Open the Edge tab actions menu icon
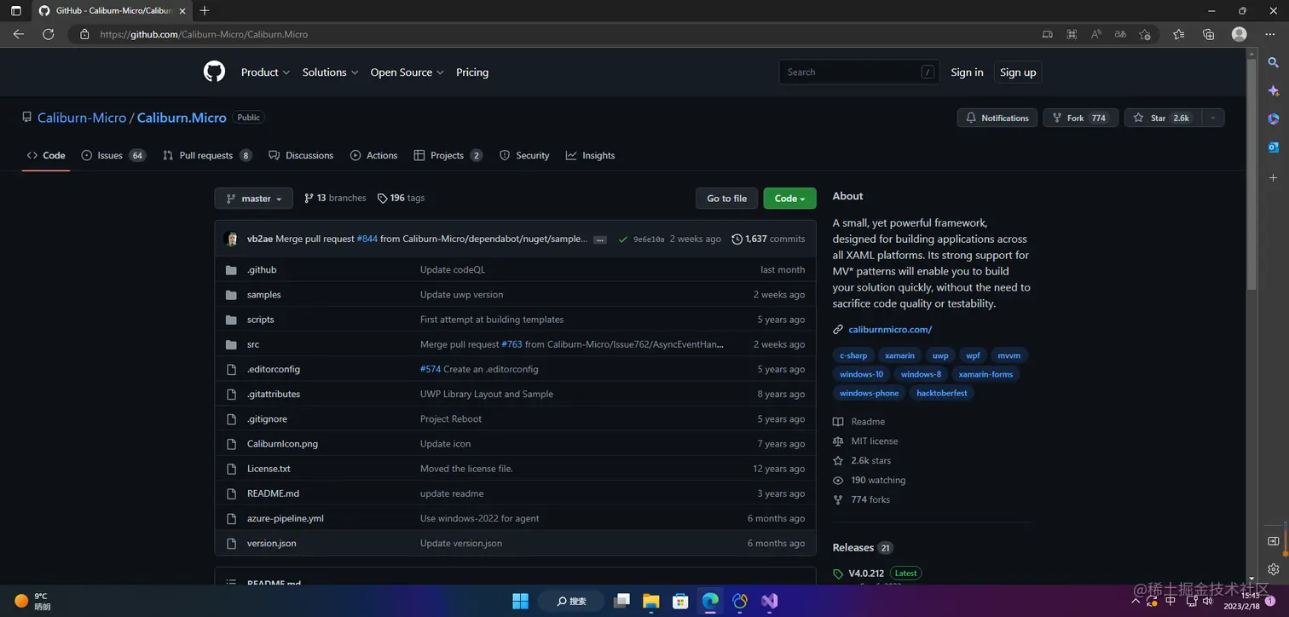The height and width of the screenshot is (617, 1289). coord(15,11)
